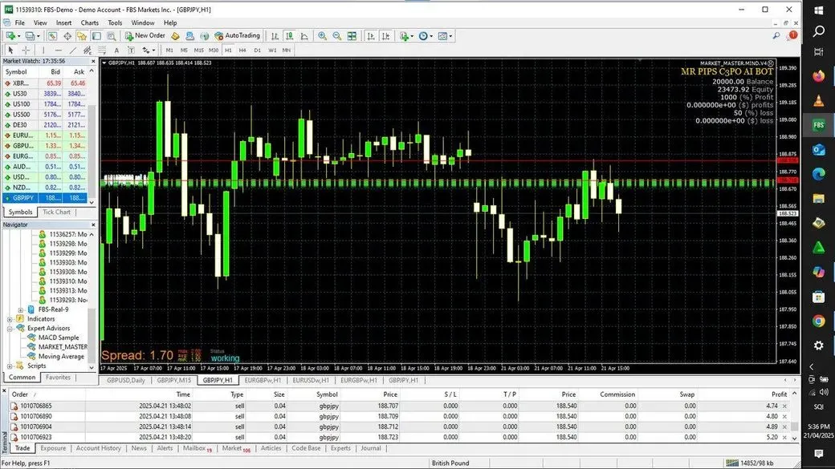
Task: Select Moving Average expert advisor
Action: [x=61, y=356]
